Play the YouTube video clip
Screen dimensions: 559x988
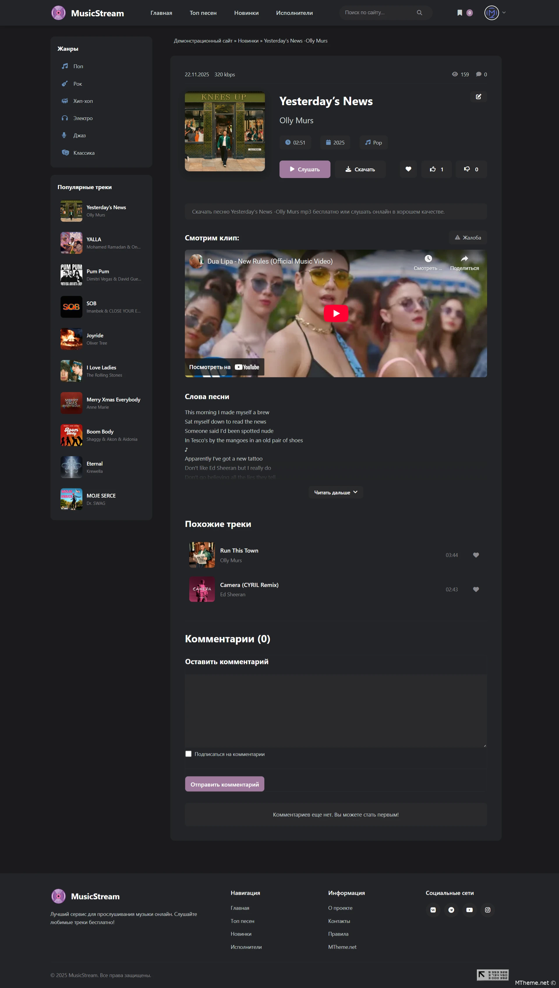coord(336,314)
